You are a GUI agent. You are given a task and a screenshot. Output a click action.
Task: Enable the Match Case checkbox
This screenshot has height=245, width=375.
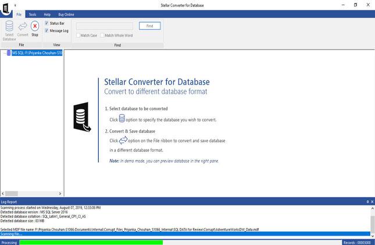pyautogui.click(x=78, y=35)
